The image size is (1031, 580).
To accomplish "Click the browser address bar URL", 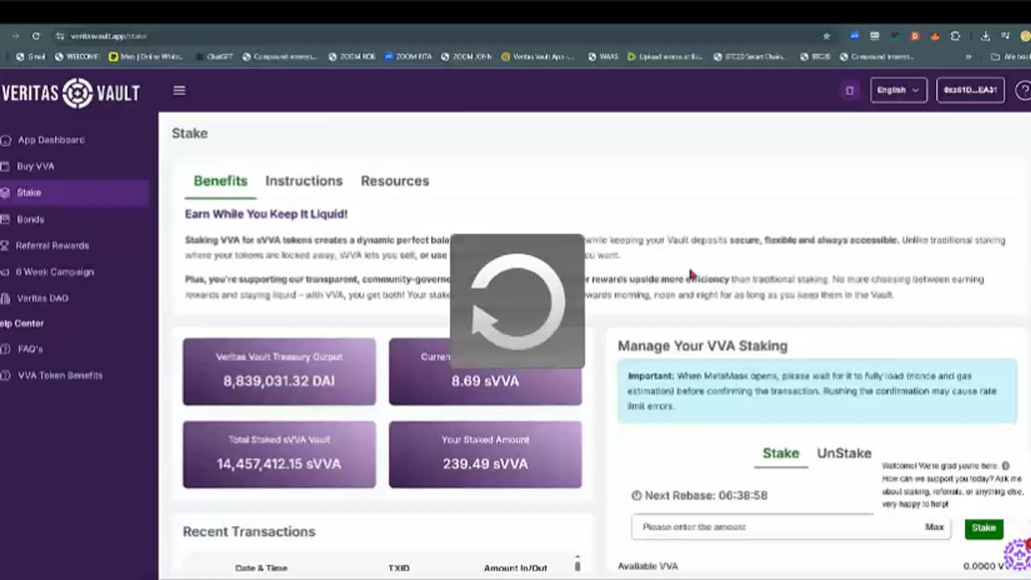I will tap(109, 36).
